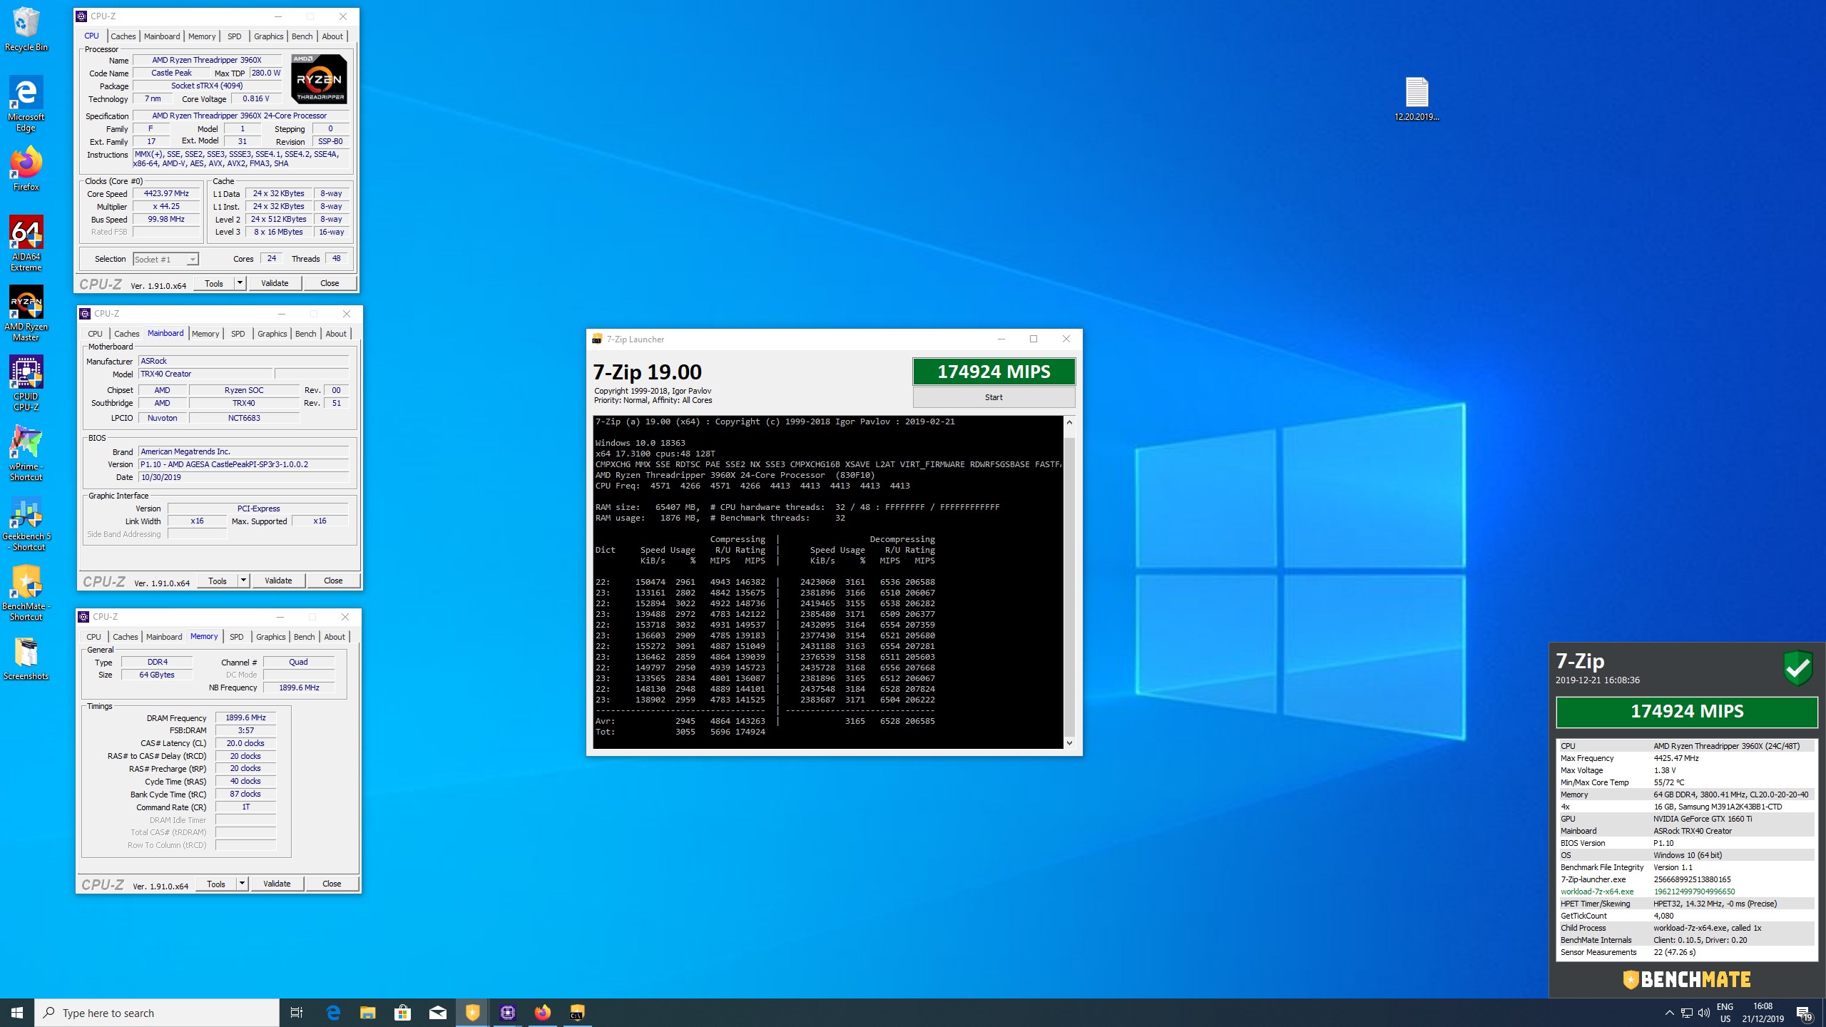The height and width of the screenshot is (1027, 1826).
Task: Open Microsoft Store from the taskbar
Action: pyautogui.click(x=403, y=1013)
